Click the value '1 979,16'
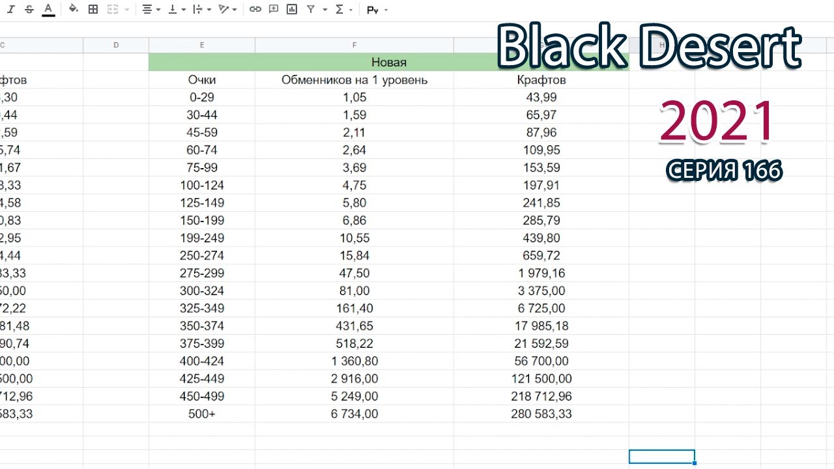Viewport: 834px width, 469px height. coord(541,273)
